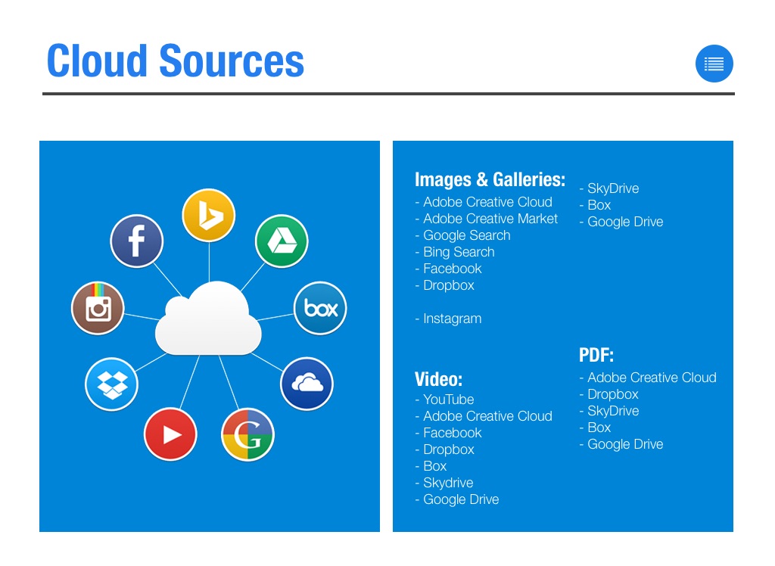Open the list menu button in the top right

[x=714, y=64]
